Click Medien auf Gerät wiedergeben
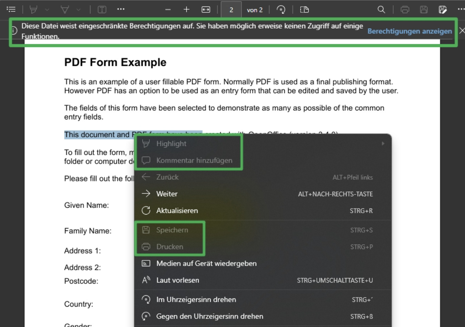This screenshot has width=465, height=327. click(x=206, y=264)
